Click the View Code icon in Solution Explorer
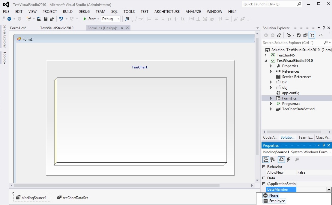Screen dimensions: 332x205 [x=321, y=35]
